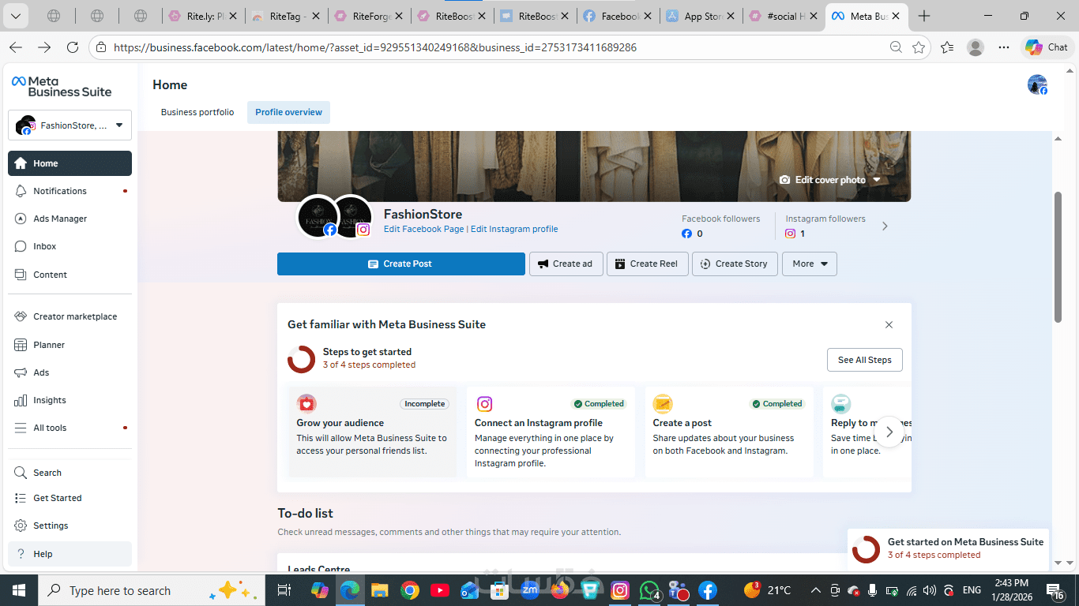The width and height of the screenshot is (1079, 606).
Task: Open the Notifications bell in the sidebar
Action: 21,191
